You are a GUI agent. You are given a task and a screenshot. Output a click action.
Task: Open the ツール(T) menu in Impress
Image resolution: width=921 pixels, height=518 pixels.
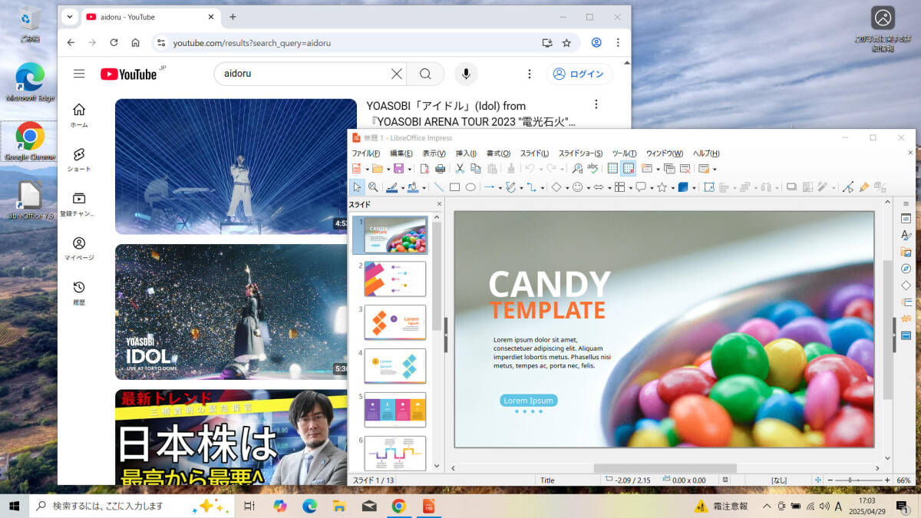click(624, 153)
